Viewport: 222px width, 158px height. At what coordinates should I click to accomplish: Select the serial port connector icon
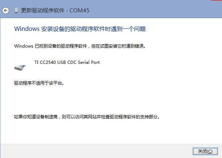pos(20,67)
